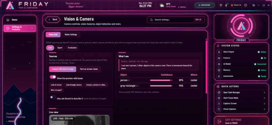The width and height of the screenshot is (272, 125).
Task: Switch to the Vision Settings tab
Action: pyautogui.click(x=71, y=35)
